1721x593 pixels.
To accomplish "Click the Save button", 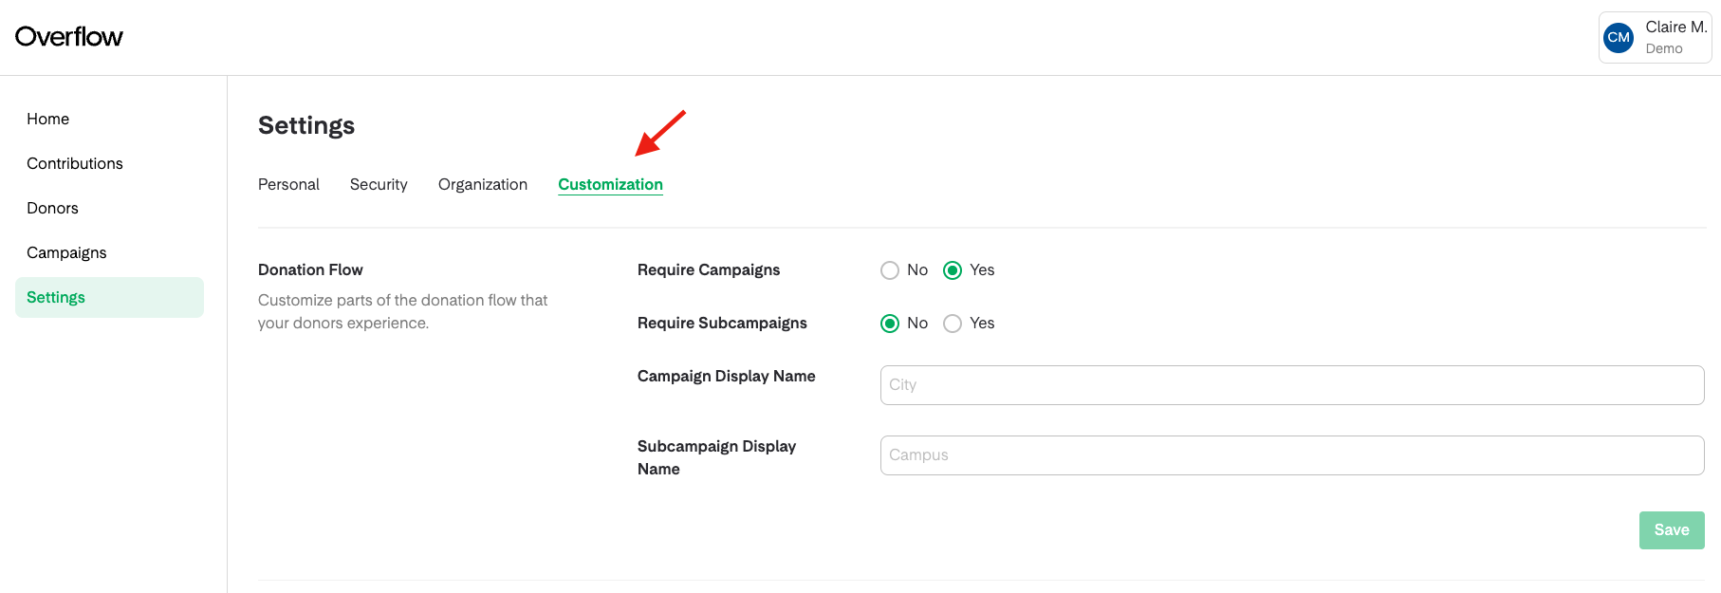I will point(1672,530).
